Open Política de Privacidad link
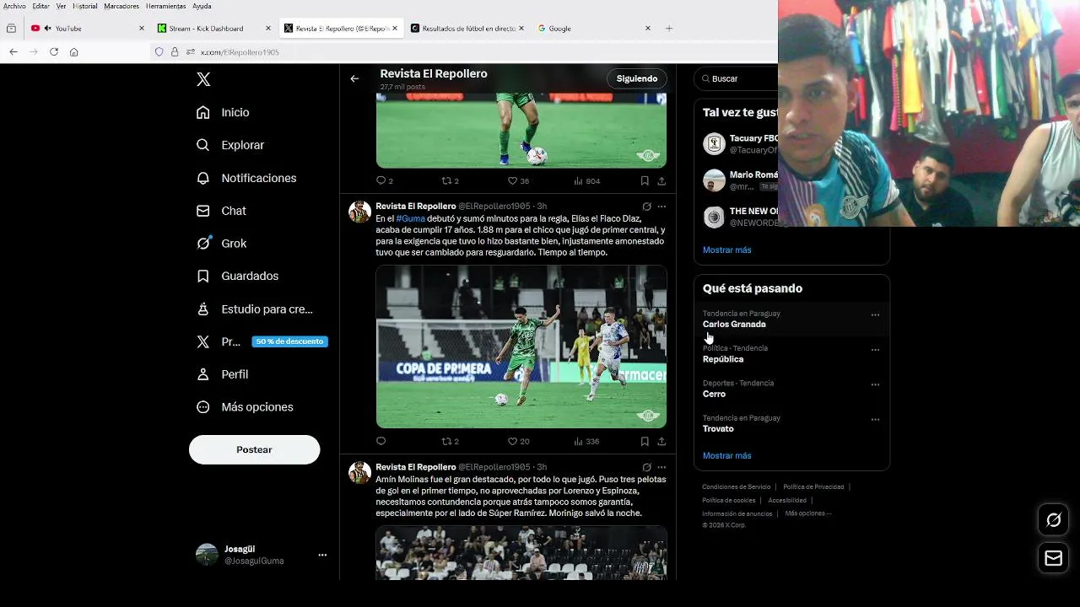Viewport: 1080px width, 607px height. click(x=813, y=486)
